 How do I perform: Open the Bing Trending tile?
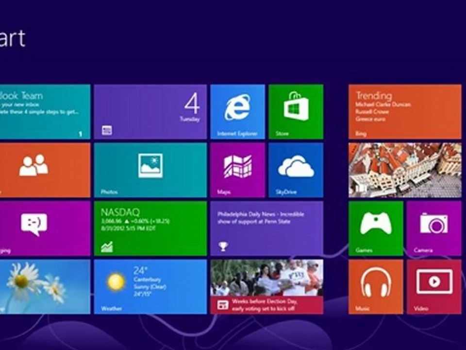pos(405,112)
